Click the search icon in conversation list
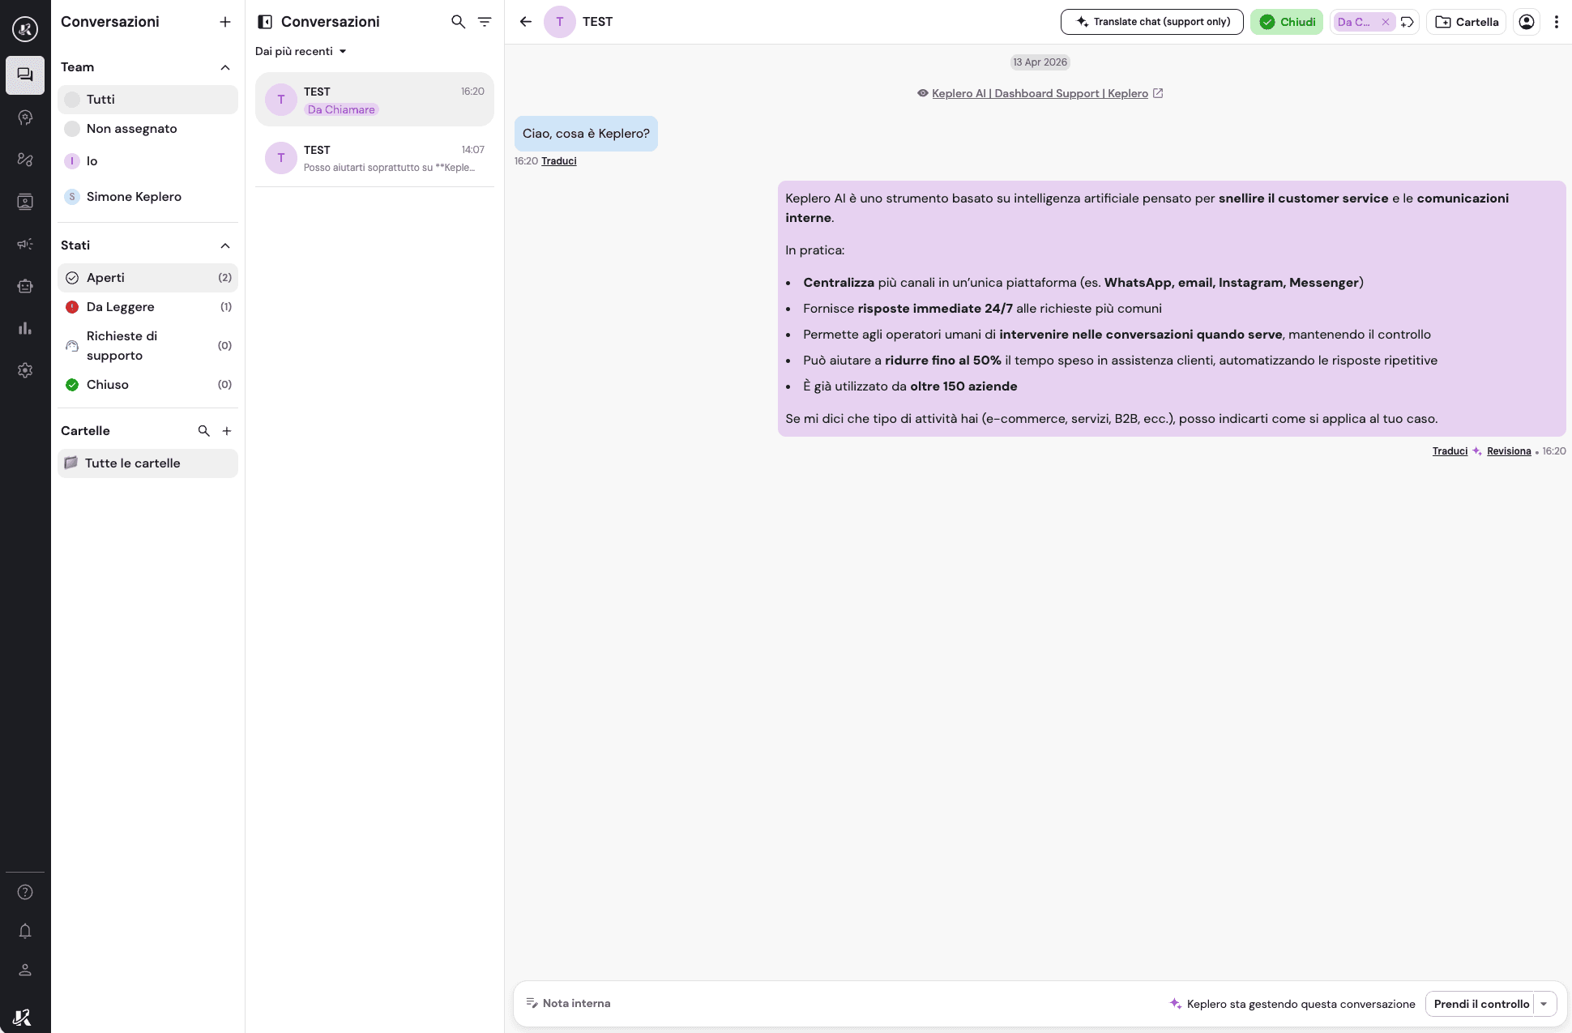The height and width of the screenshot is (1033, 1572). pyautogui.click(x=458, y=22)
